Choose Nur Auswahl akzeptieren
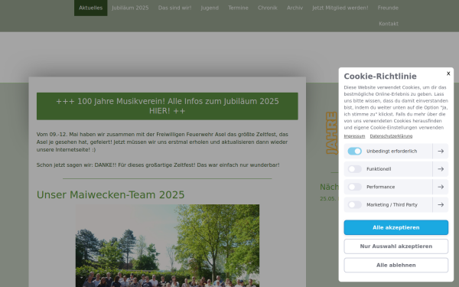Viewport: 459px width, 287px height. click(396, 246)
